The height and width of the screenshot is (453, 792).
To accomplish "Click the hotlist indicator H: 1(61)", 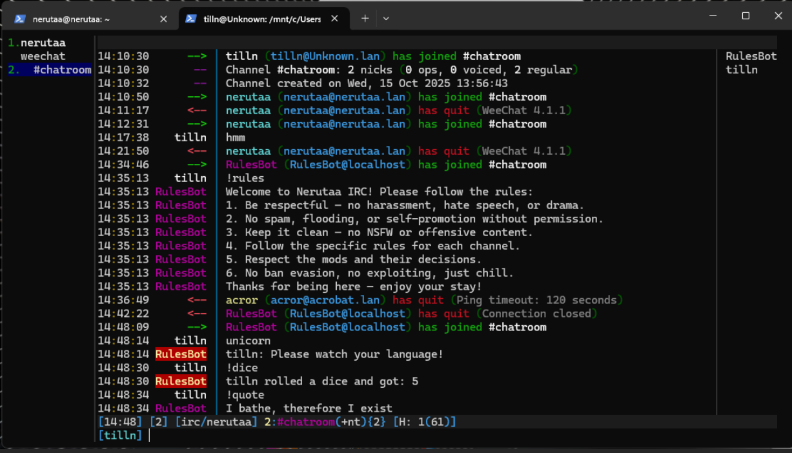I will pyautogui.click(x=424, y=422).
